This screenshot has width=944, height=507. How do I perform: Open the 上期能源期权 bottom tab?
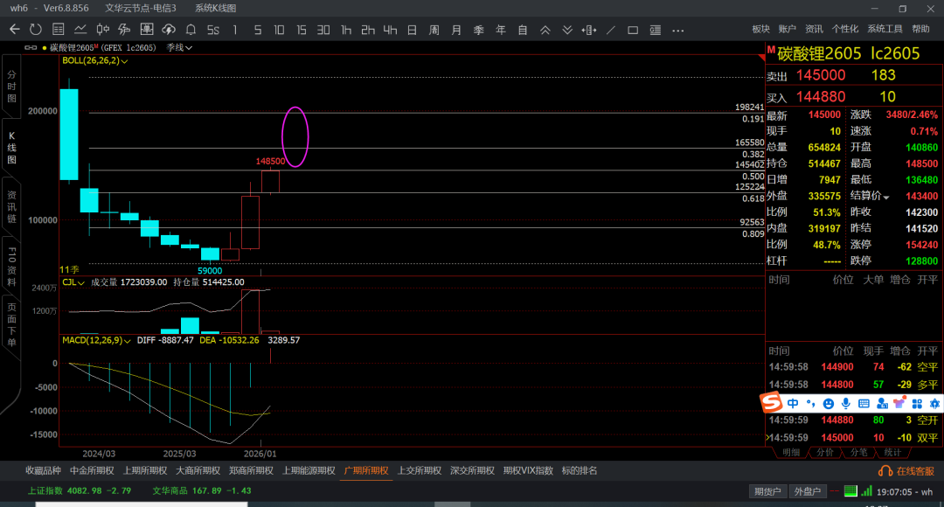point(309,471)
